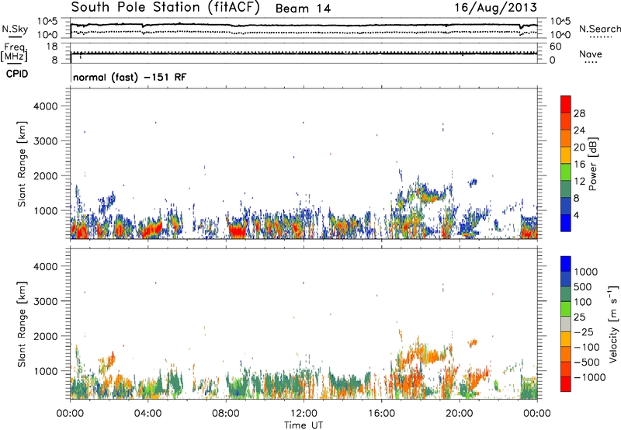The width and height of the screenshot is (621, 430).
Task: Click the 'Velocity [m s-1]' color bar label
Action: coord(613,324)
